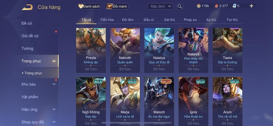
Task: Switch to the Sát thủ tab
Action: coord(169,20)
